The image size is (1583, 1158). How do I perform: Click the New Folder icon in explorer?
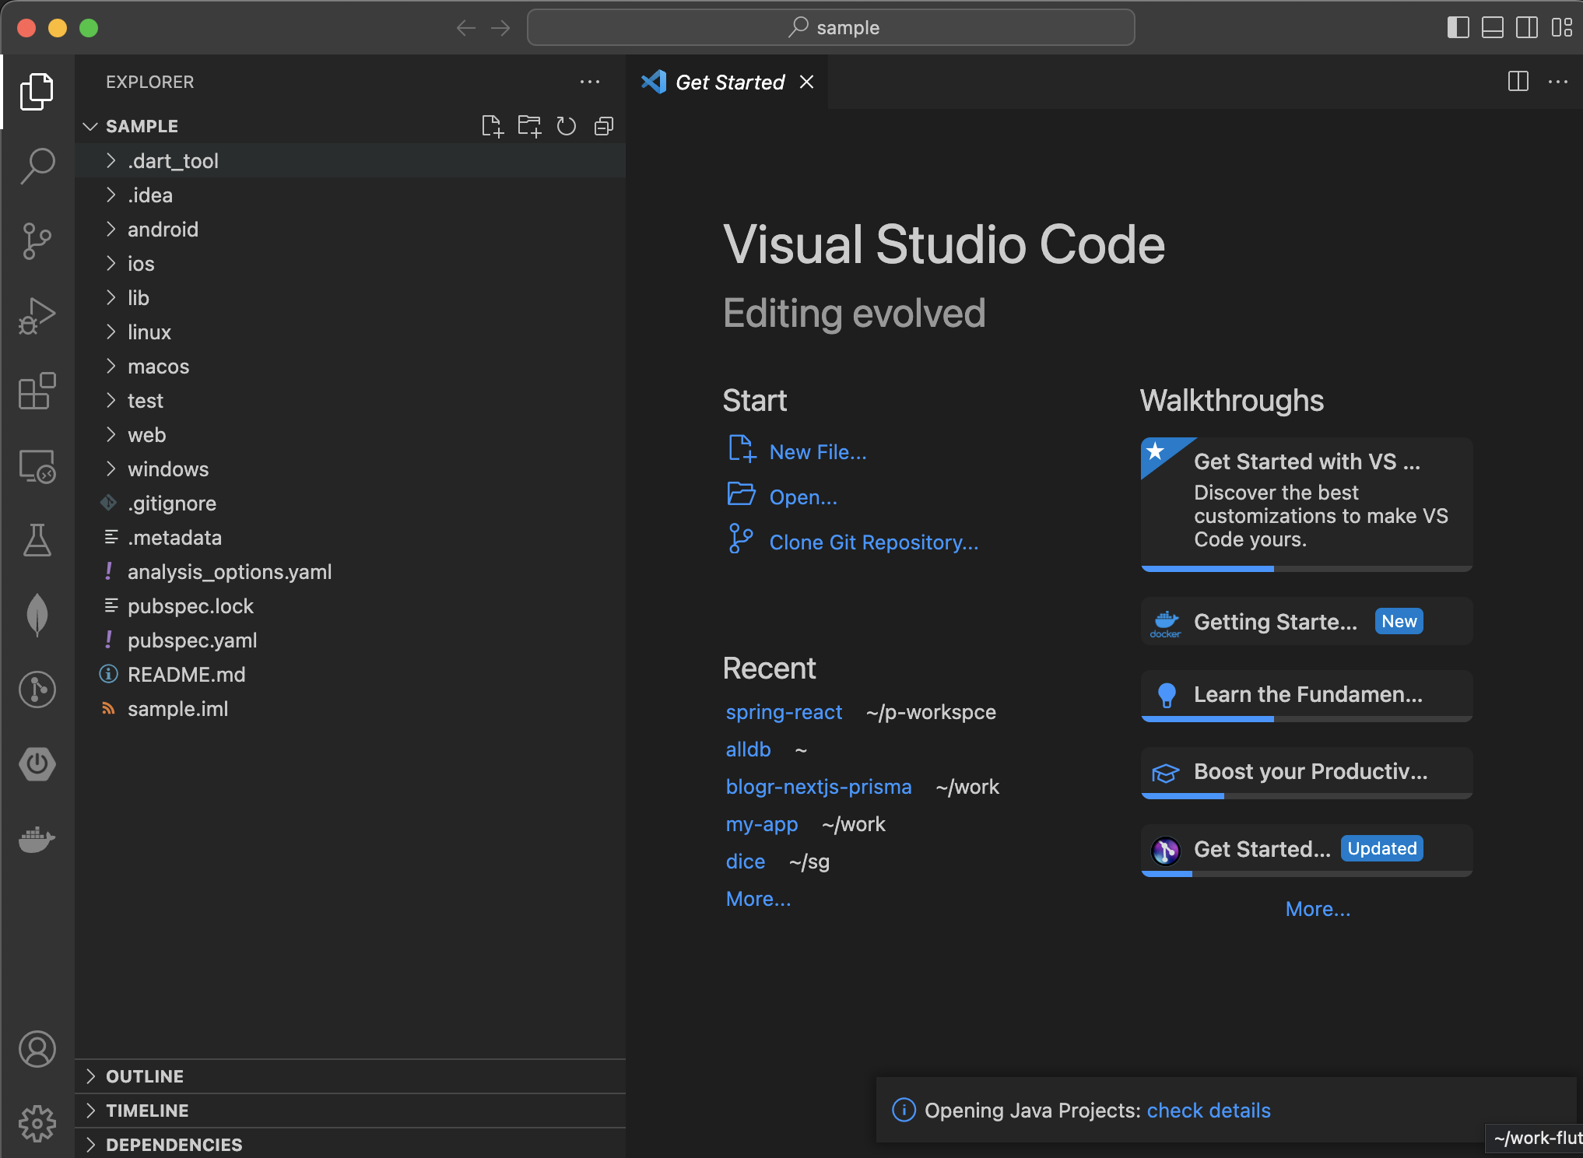click(x=529, y=126)
